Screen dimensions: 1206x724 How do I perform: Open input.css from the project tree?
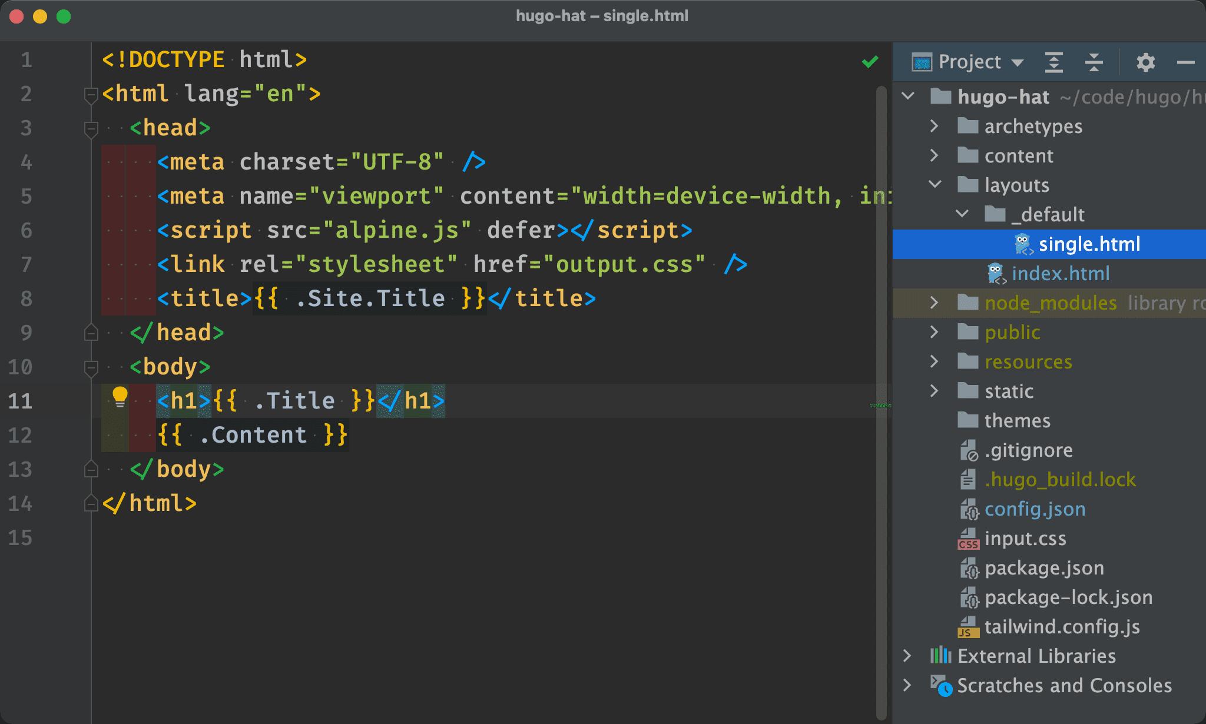(x=1025, y=539)
